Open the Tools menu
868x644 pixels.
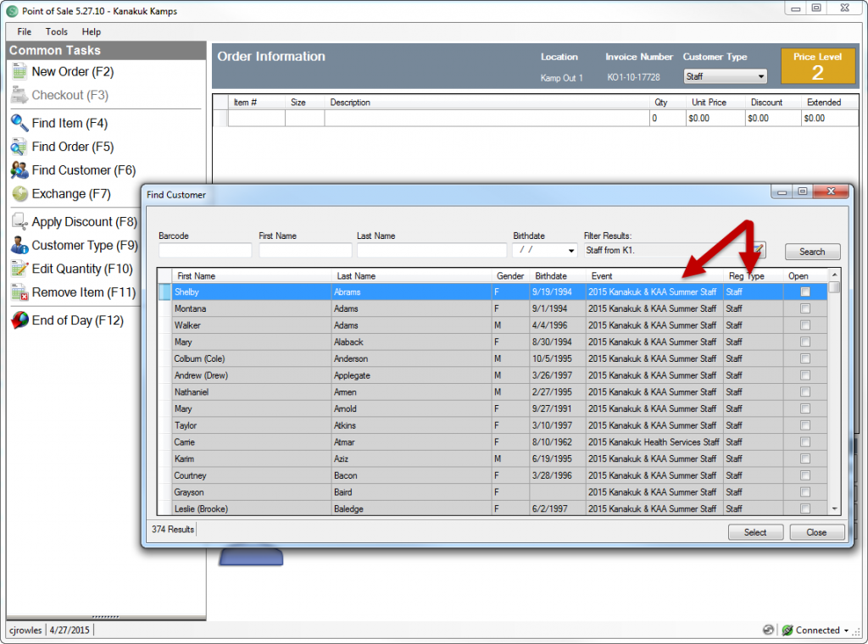pyautogui.click(x=56, y=31)
